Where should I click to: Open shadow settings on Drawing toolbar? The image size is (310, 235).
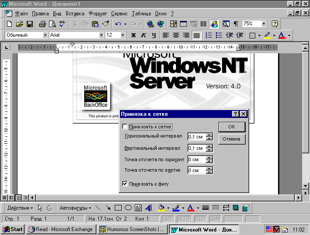click(236, 208)
